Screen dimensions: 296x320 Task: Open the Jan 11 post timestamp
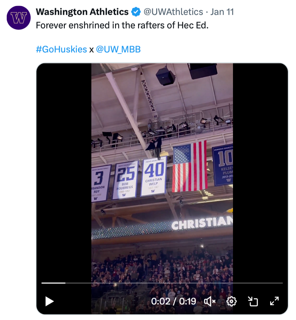tap(222, 12)
